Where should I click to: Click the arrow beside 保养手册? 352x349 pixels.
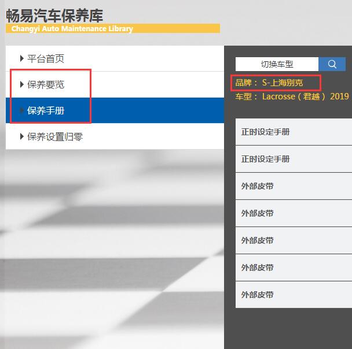click(22, 110)
